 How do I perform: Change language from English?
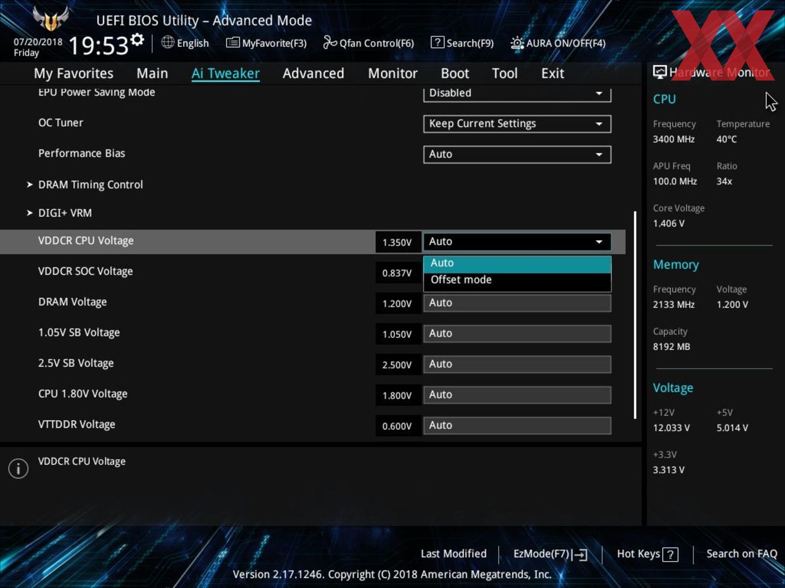[x=185, y=43]
